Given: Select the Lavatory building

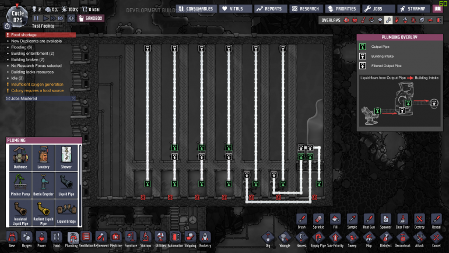Looking at the screenshot, I should click(43, 157).
